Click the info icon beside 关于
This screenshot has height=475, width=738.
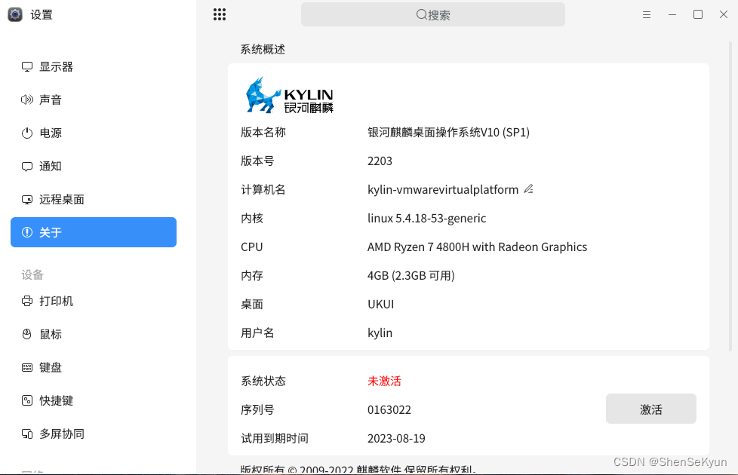click(x=27, y=232)
